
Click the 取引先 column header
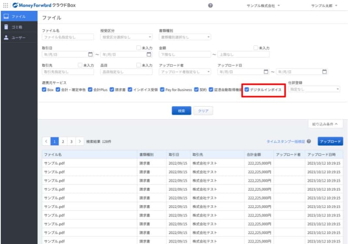tap(217, 154)
